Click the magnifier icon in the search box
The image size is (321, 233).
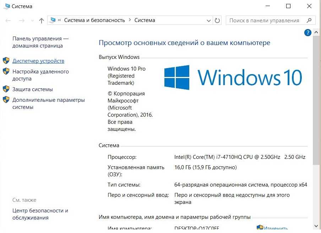pos(309,21)
